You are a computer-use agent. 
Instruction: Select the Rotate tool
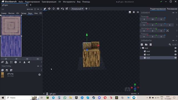coord(54,9)
